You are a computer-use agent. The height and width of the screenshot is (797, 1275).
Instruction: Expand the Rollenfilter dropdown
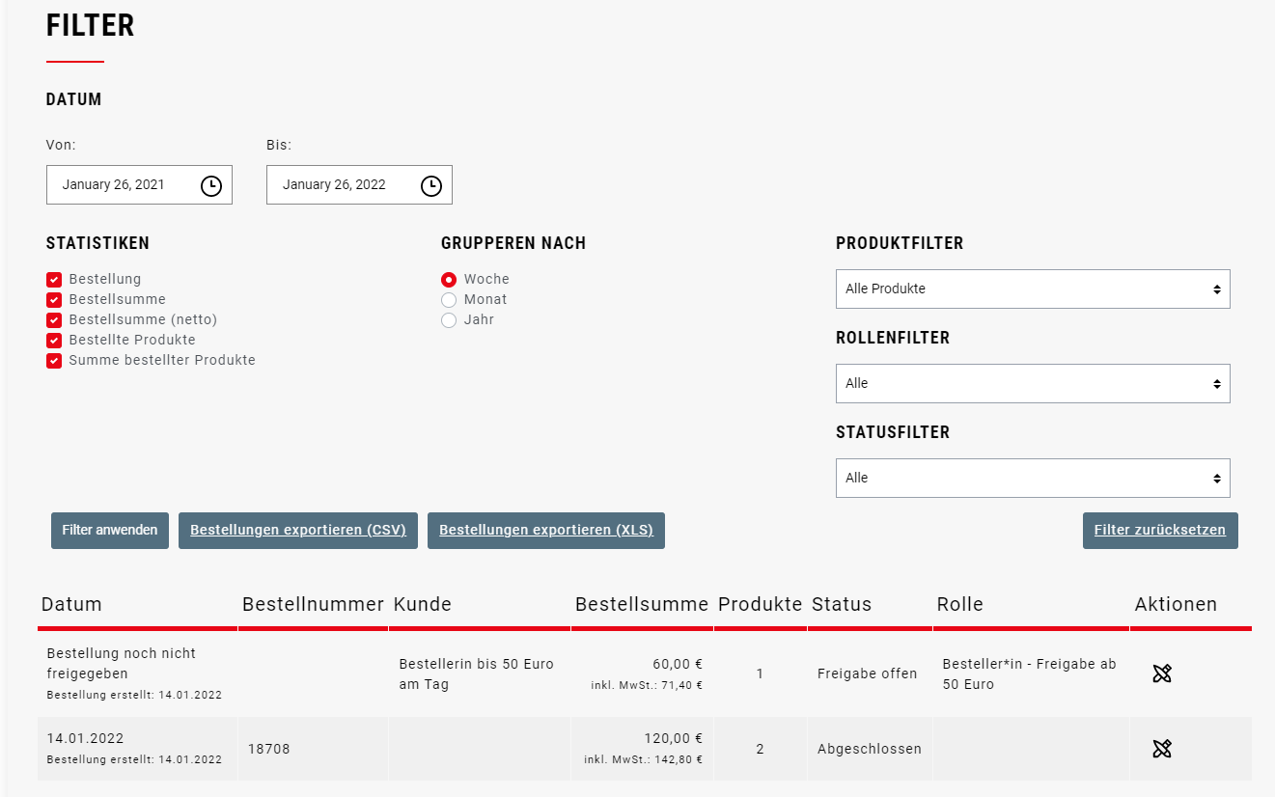pyautogui.click(x=1032, y=383)
